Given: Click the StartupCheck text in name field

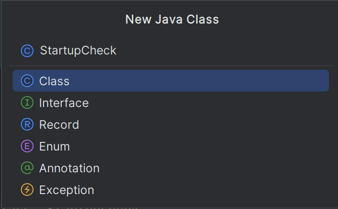Looking at the screenshot, I should 78,50.
